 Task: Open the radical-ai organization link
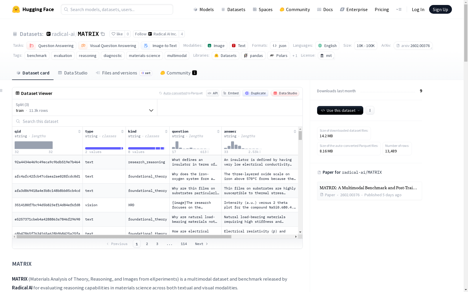63,34
